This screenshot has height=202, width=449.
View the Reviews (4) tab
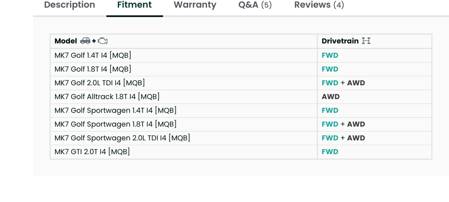point(319,5)
